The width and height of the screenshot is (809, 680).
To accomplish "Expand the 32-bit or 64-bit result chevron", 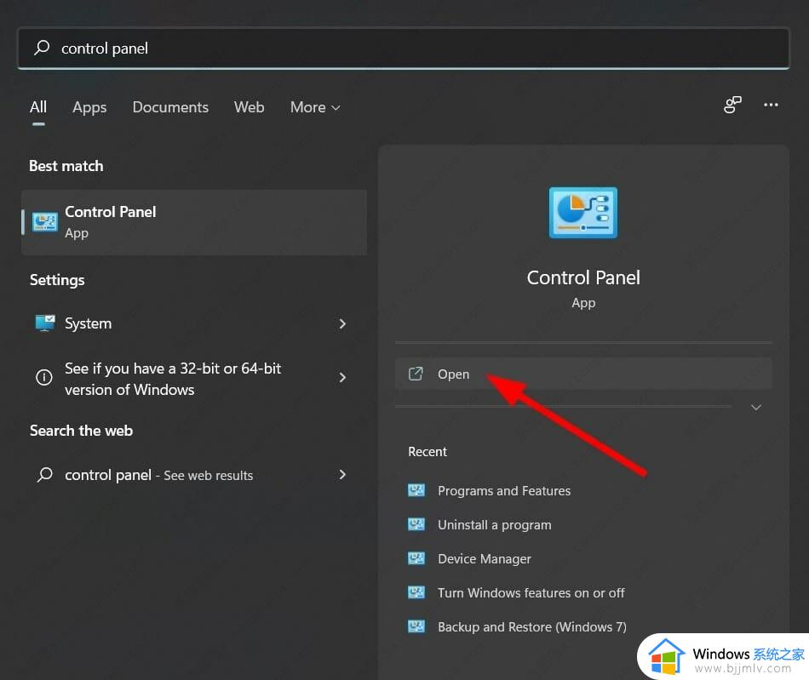I will click(x=342, y=377).
